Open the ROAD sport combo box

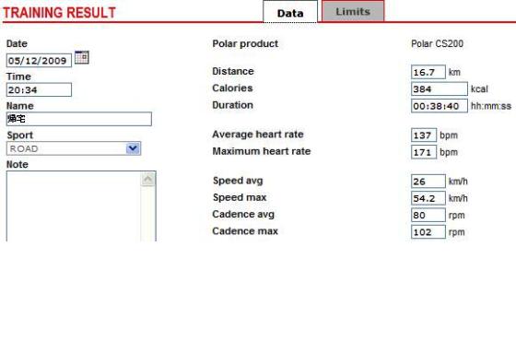[74, 148]
